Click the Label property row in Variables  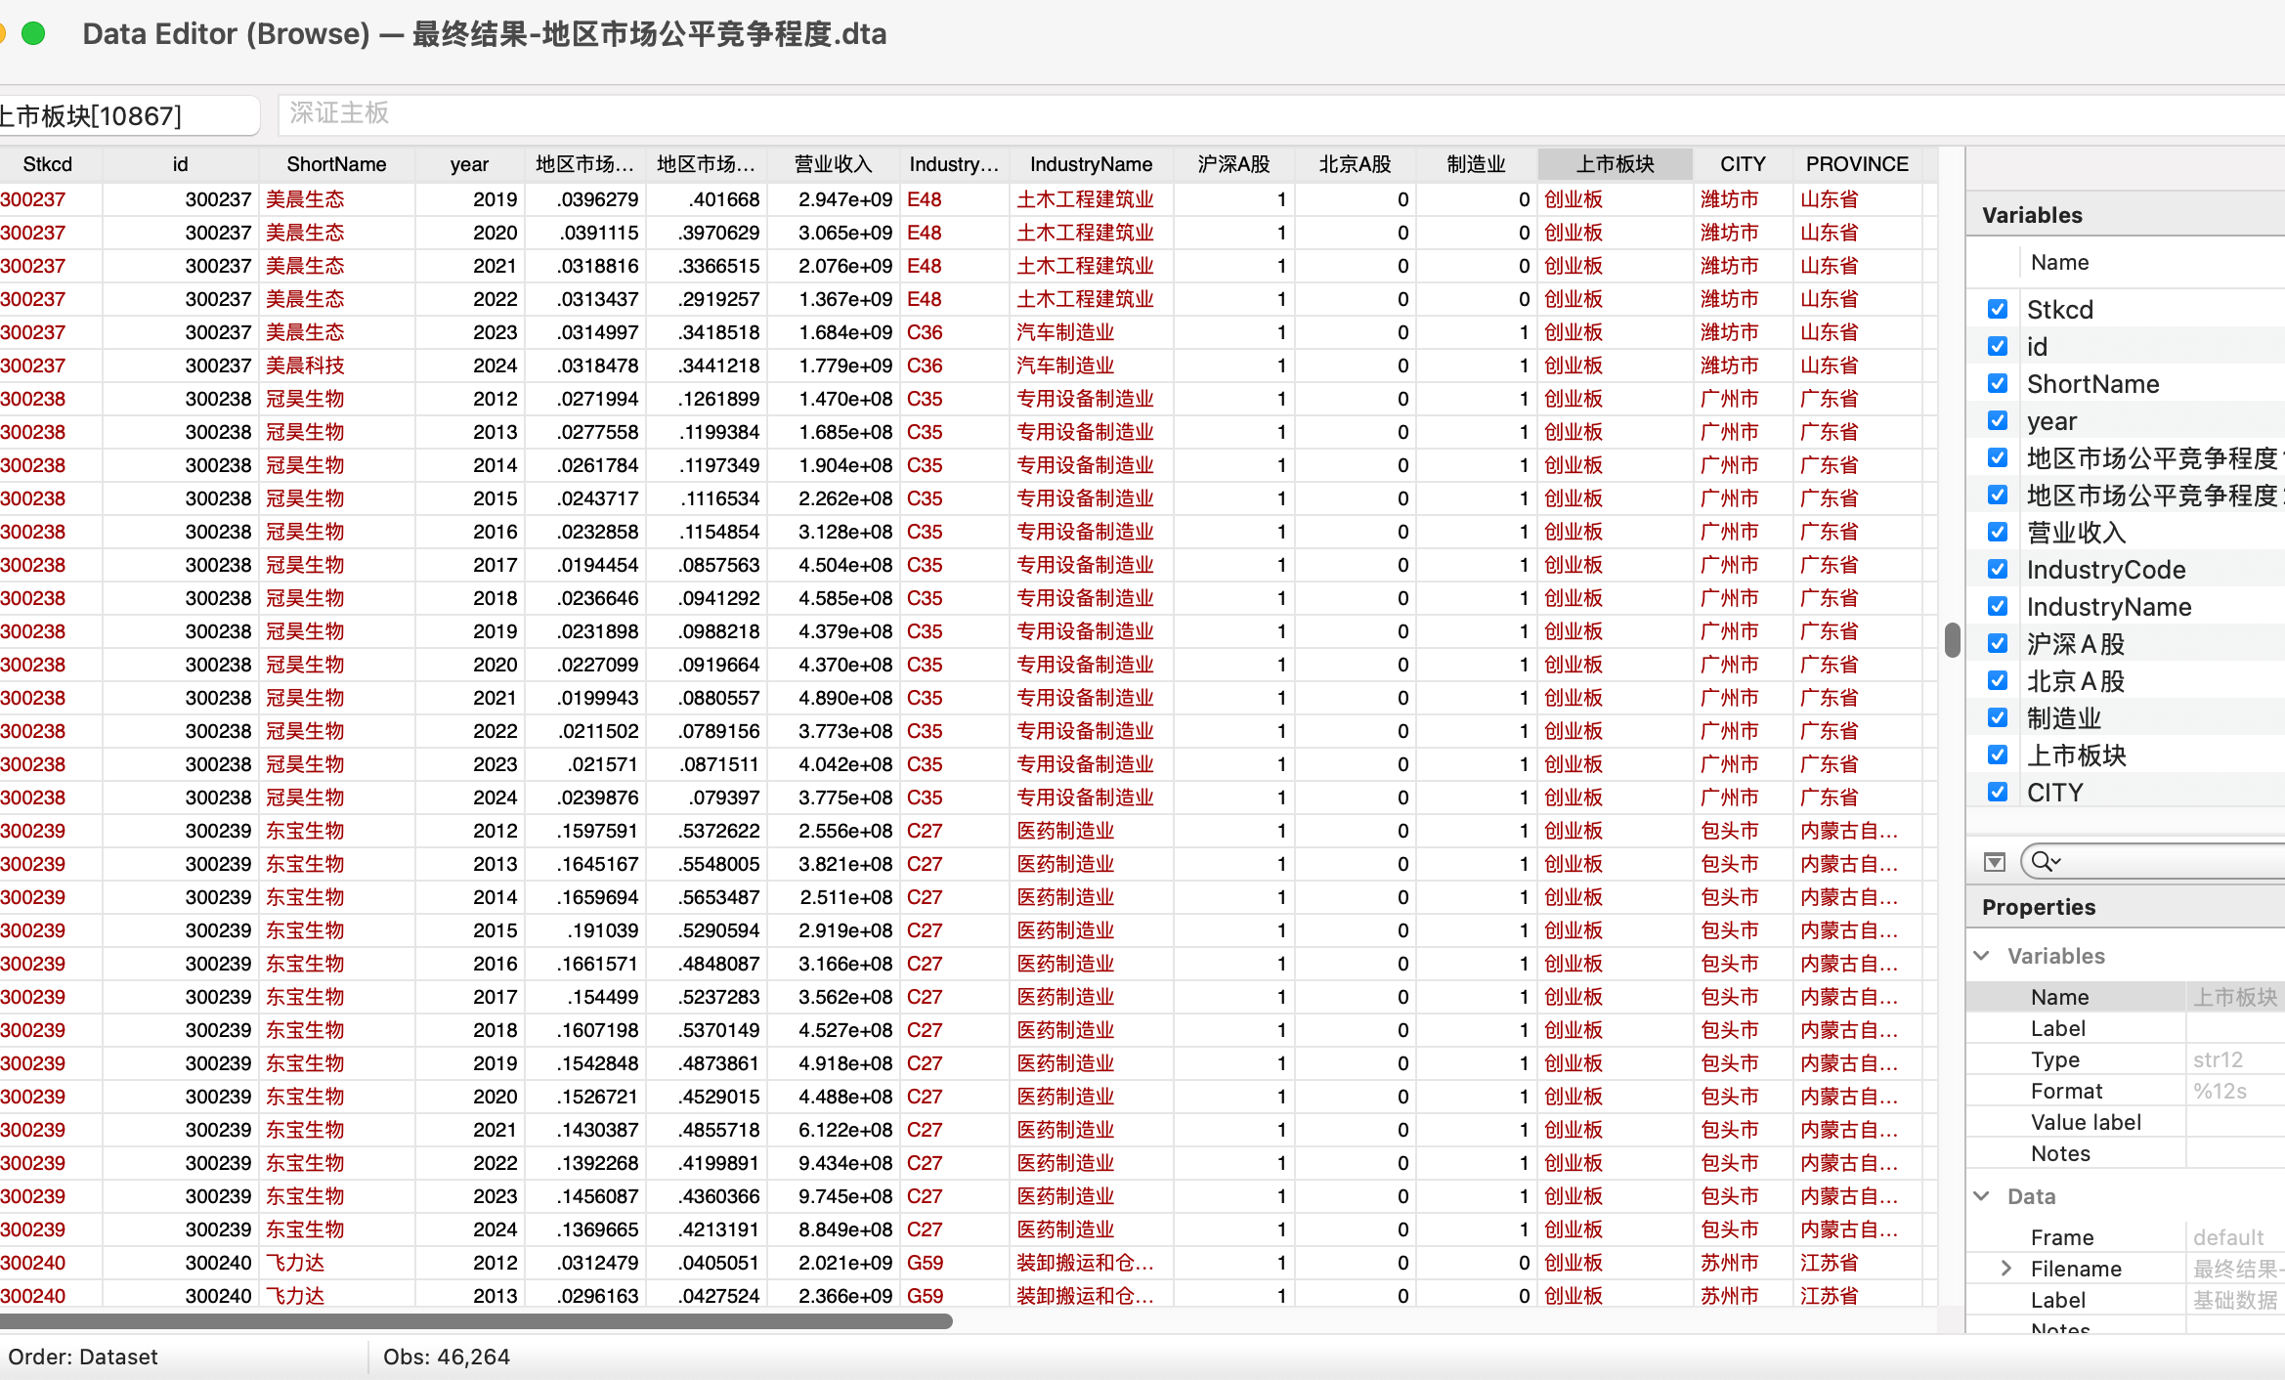tap(2057, 1028)
